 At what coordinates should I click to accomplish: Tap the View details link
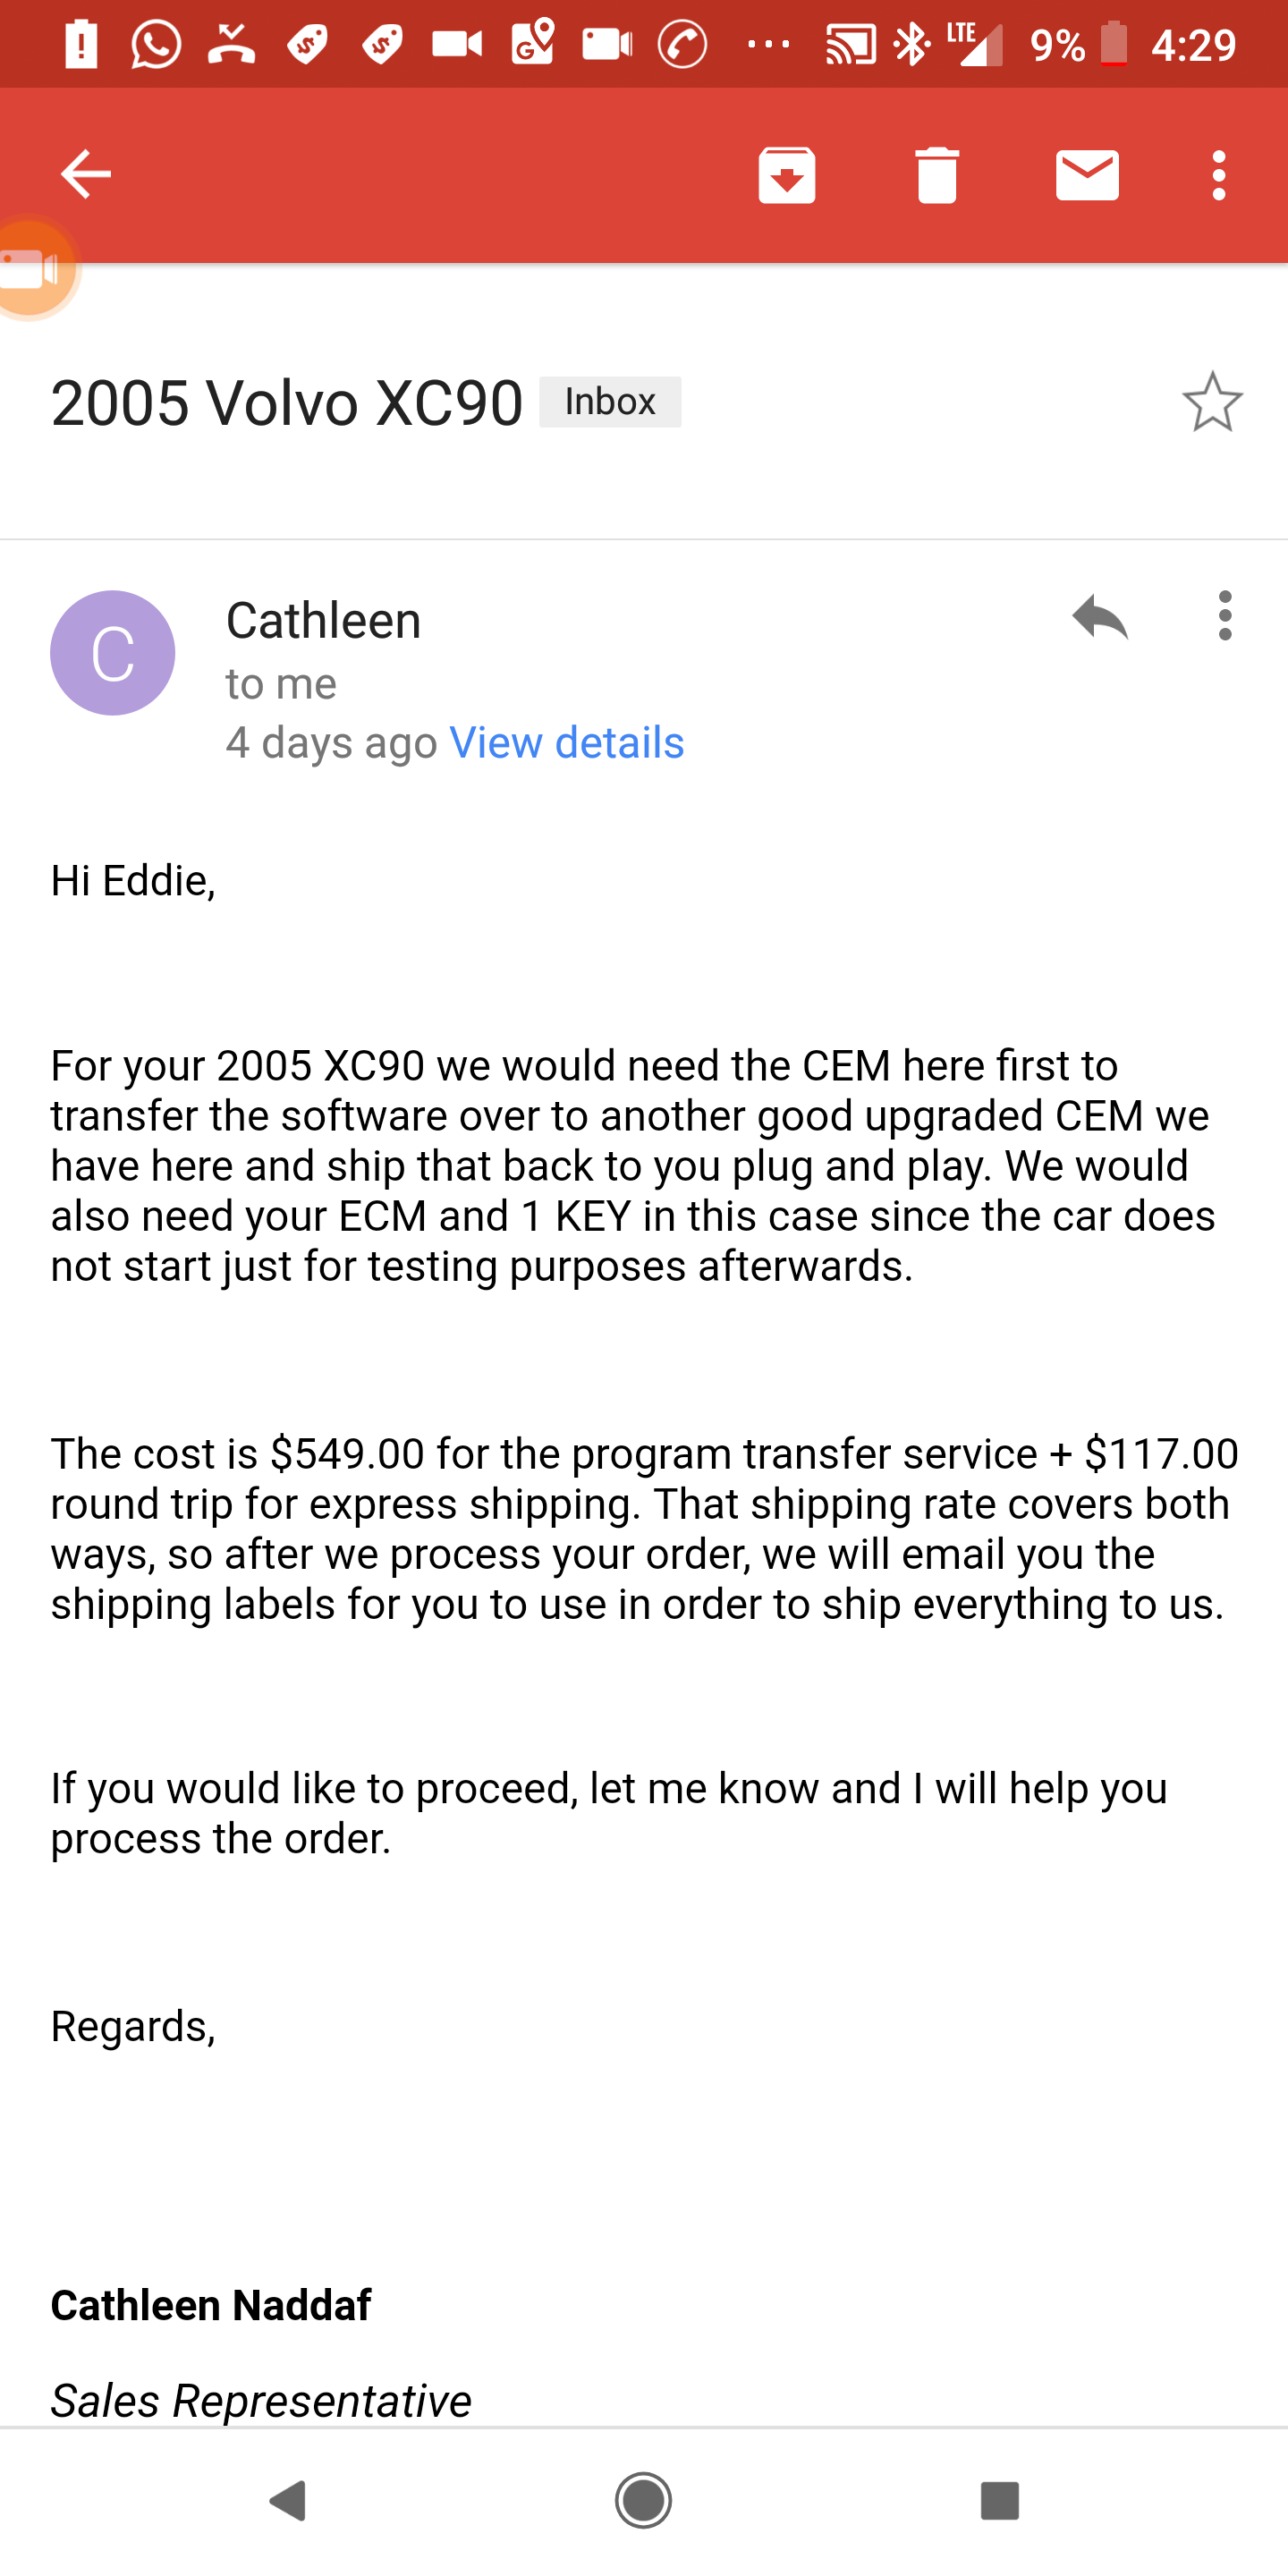[x=567, y=743]
